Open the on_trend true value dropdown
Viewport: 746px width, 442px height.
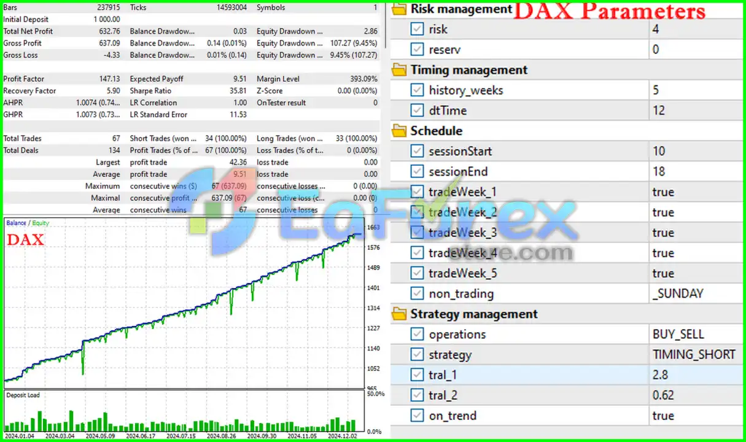click(695, 416)
